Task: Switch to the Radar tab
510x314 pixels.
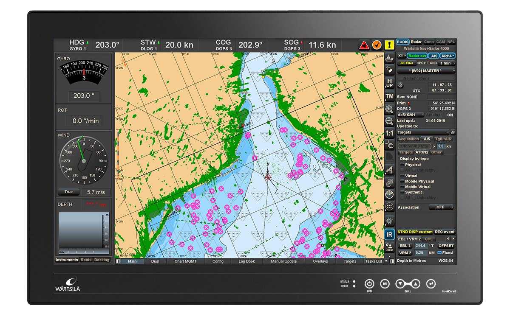Action: 416,42
